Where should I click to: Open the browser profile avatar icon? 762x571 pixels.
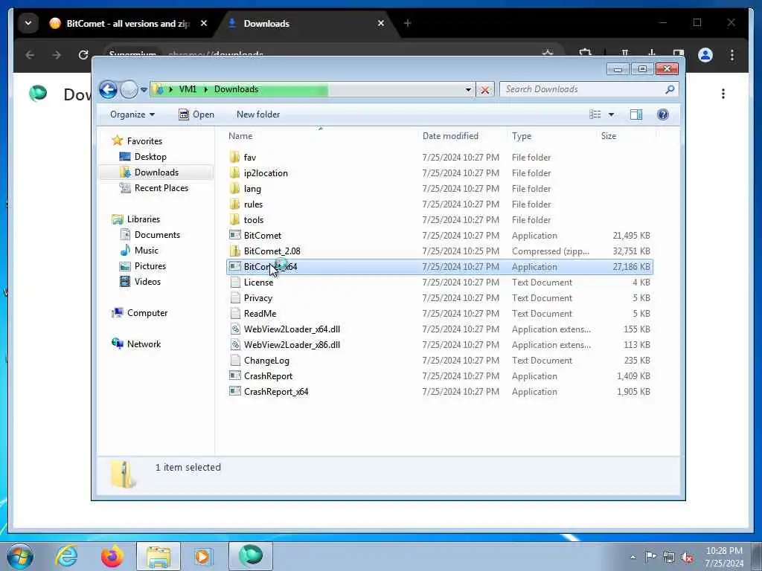click(705, 55)
